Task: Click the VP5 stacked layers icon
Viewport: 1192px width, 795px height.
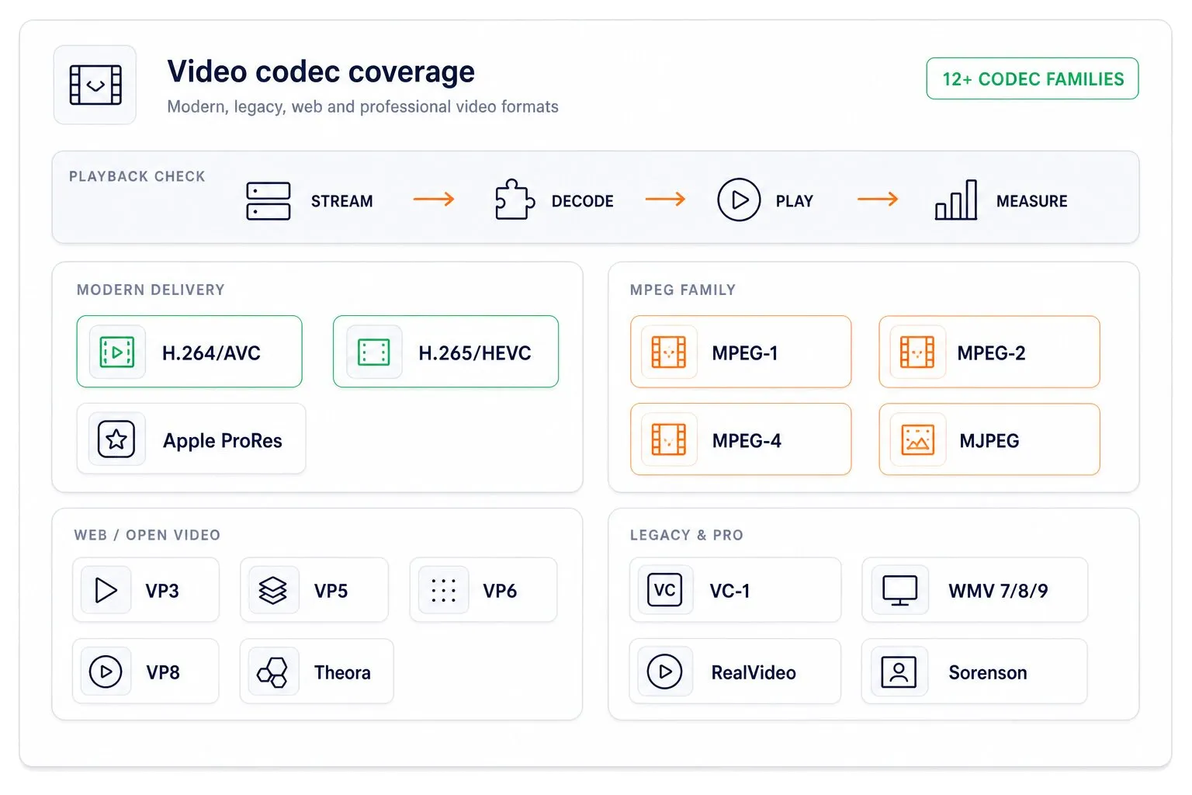Action: tap(272, 591)
